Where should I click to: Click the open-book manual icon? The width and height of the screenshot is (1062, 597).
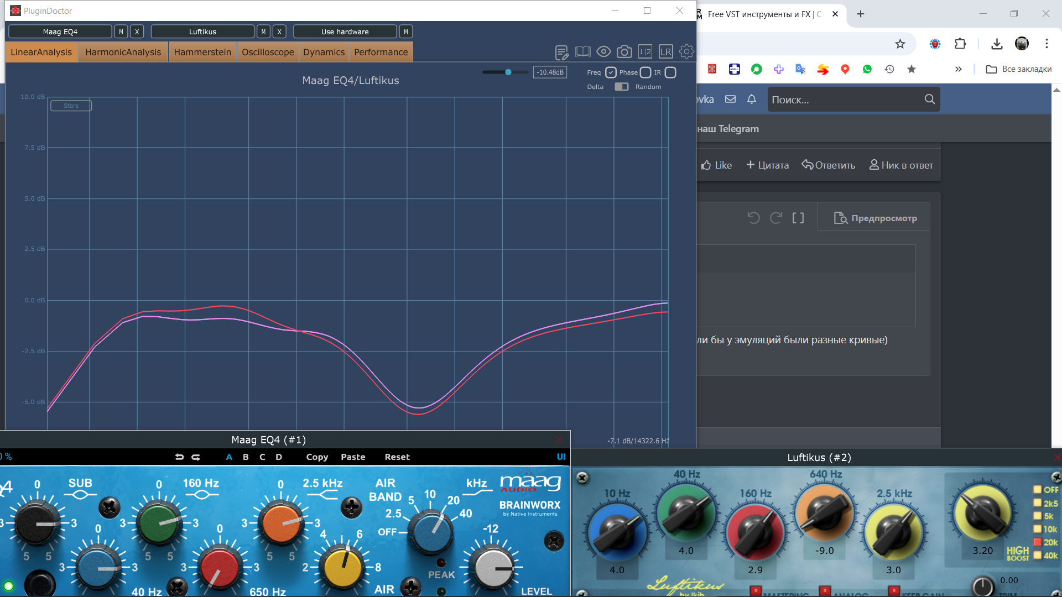coord(582,52)
